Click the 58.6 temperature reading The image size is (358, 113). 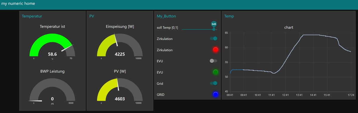53,54
